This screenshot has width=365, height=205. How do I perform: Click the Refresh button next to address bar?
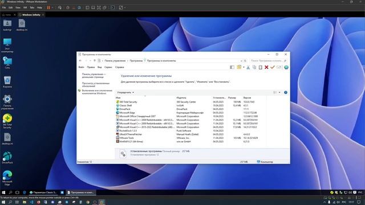pos(245,61)
